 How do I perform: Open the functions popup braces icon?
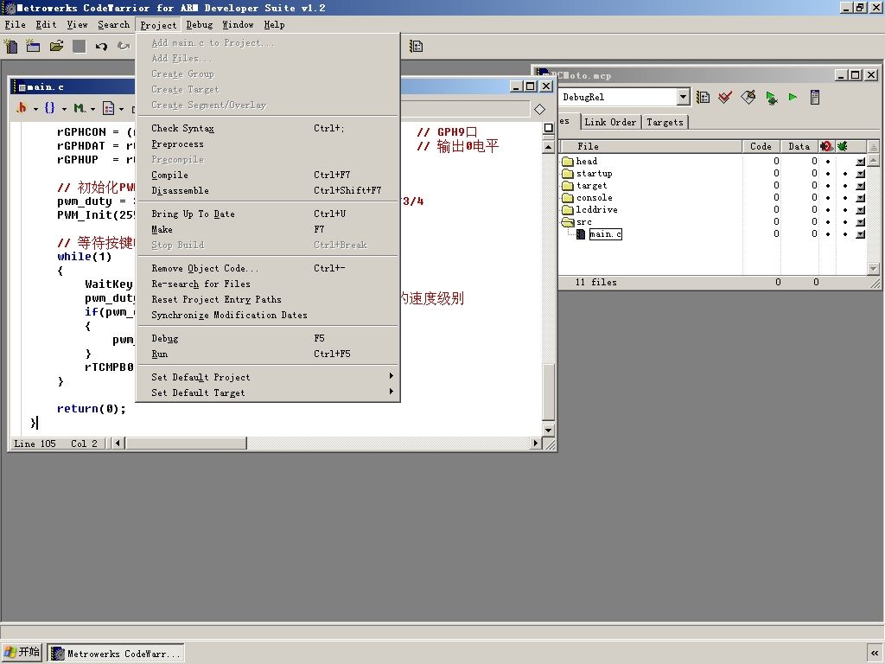coord(49,108)
